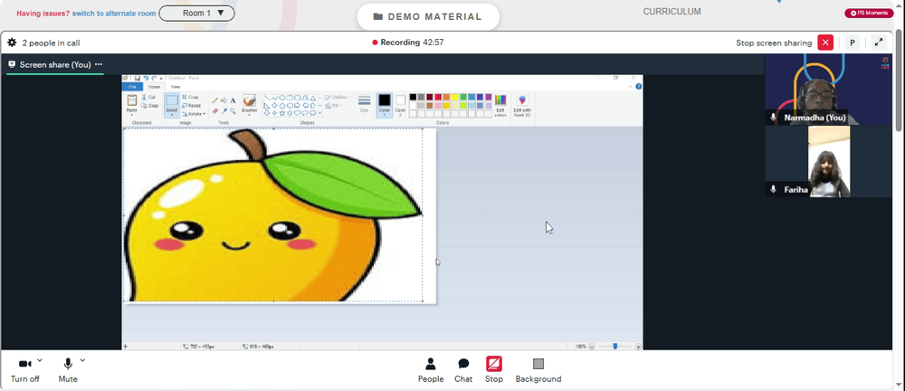Open the Room 1 dropdown
This screenshot has width=905, height=391.
(196, 14)
